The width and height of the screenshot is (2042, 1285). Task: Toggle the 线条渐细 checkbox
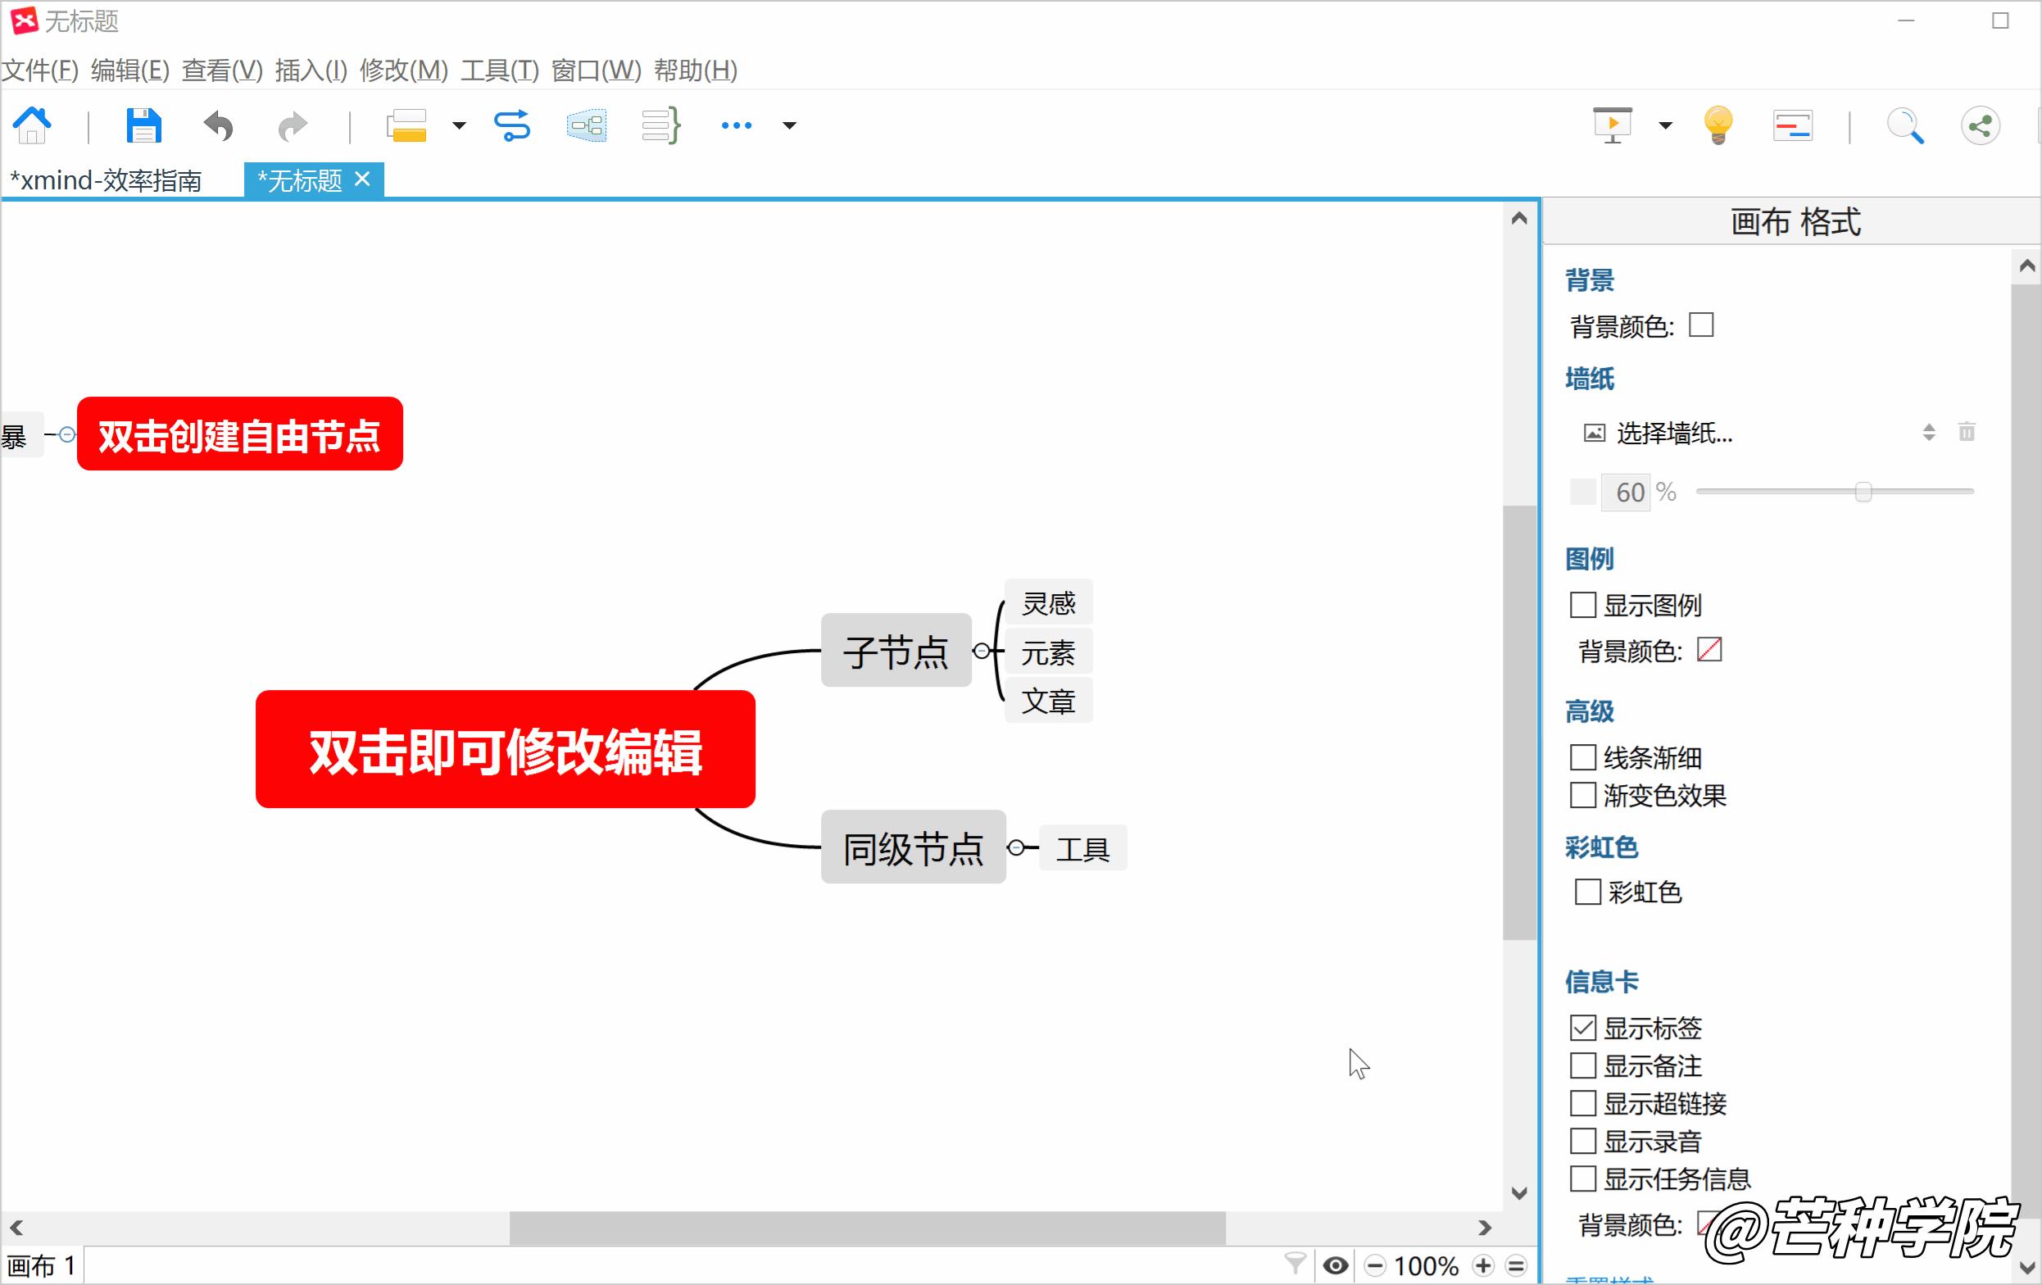1582,757
